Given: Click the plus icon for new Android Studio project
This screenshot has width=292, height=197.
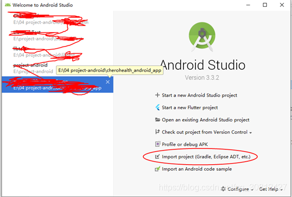Looking at the screenshot, I should point(158,95).
